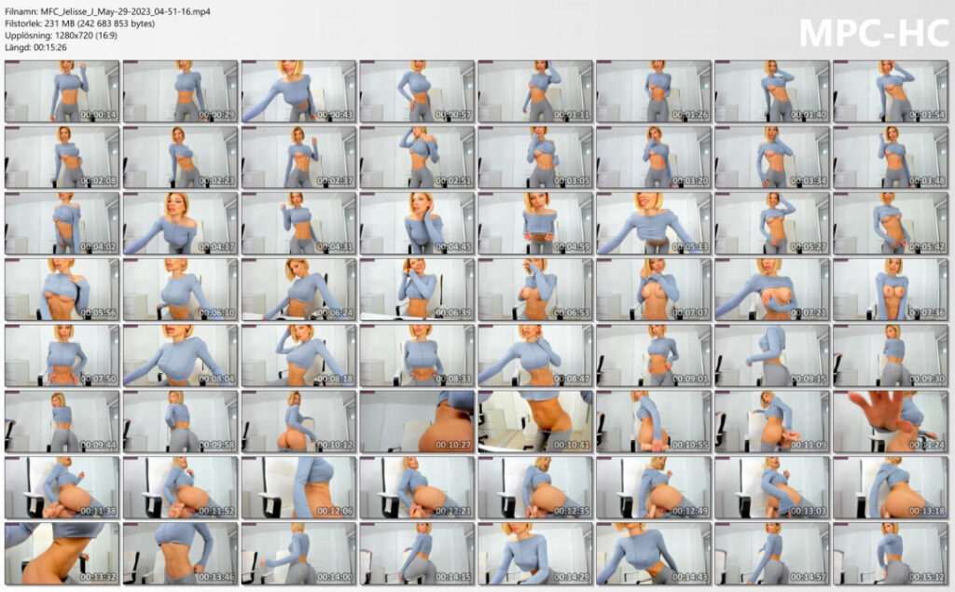Click the Filstorlek 231 MB text line
This screenshot has height=592, width=955.
(x=79, y=23)
